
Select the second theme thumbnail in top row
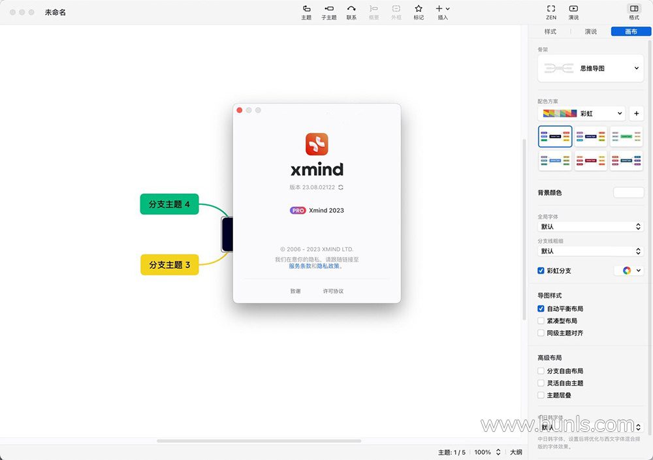pos(590,136)
